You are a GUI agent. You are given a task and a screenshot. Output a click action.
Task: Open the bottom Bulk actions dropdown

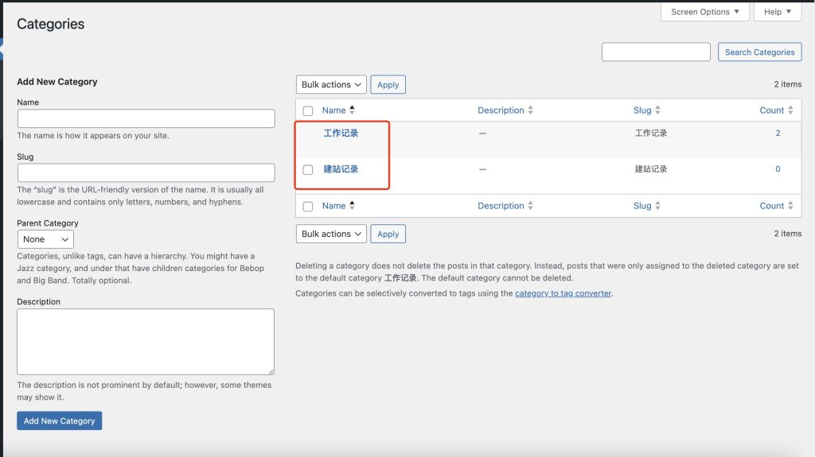pyautogui.click(x=331, y=234)
